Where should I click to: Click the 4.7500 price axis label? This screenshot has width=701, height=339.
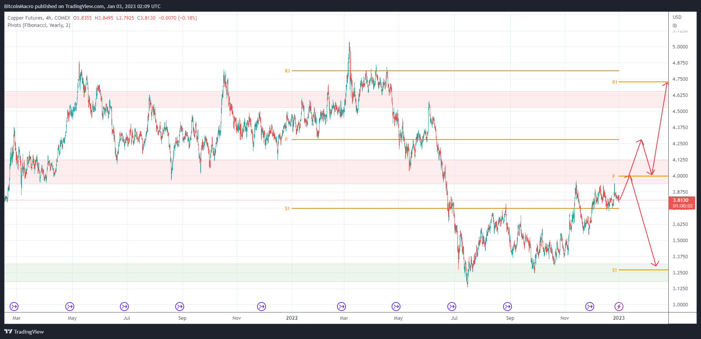[680, 79]
